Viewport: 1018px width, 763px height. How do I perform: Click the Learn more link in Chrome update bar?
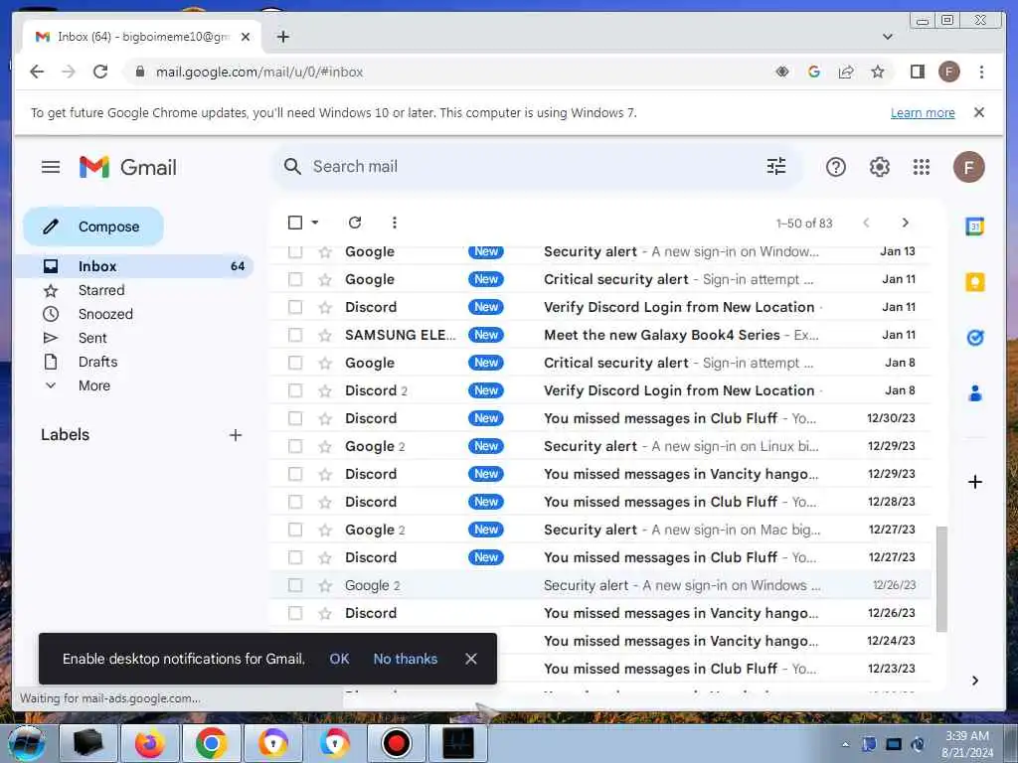pos(922,113)
